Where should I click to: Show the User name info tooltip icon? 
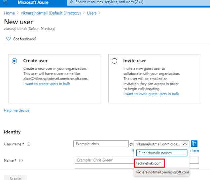(29, 144)
